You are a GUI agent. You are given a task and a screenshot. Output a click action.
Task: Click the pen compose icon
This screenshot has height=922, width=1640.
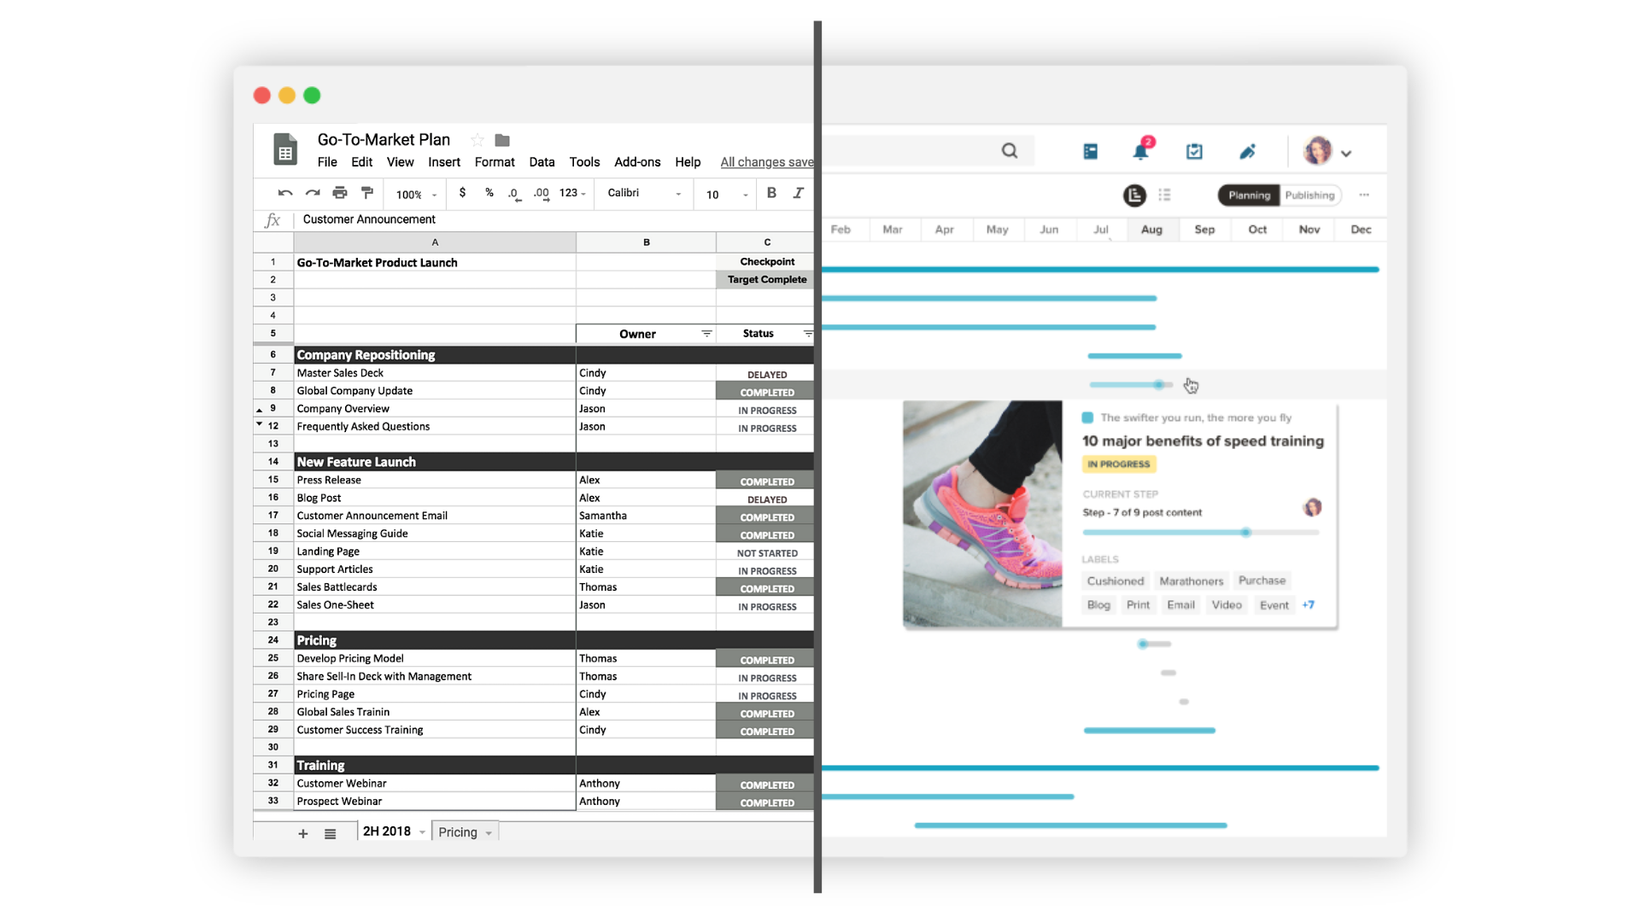(1247, 151)
